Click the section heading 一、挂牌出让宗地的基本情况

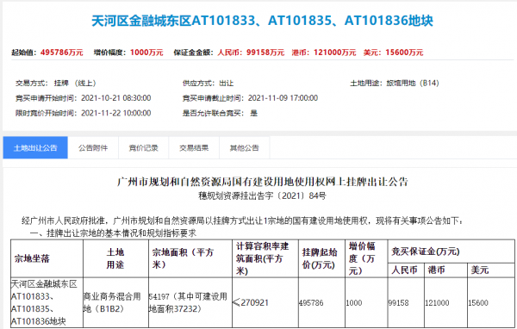pyautogui.click(x=113, y=233)
